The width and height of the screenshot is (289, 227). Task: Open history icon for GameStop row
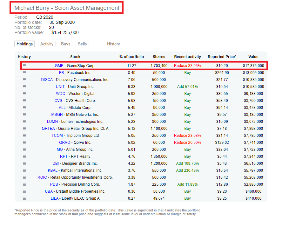[x=24, y=66]
